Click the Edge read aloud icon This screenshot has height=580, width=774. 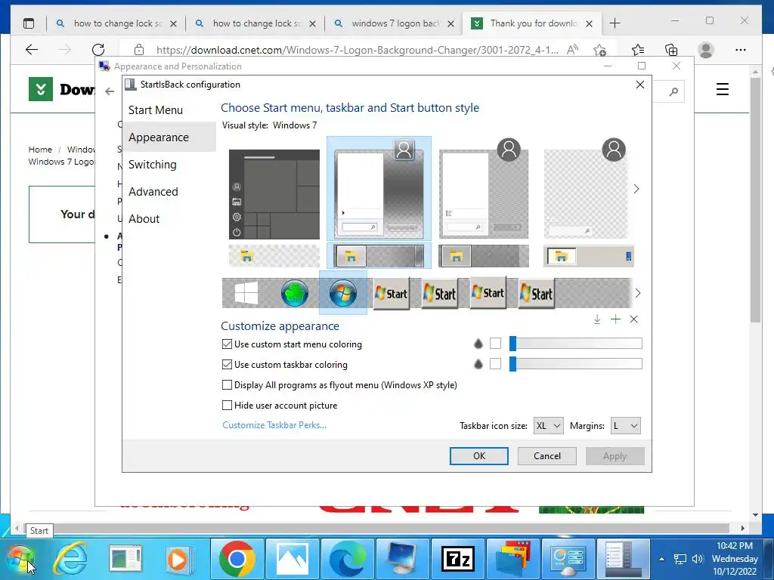coord(572,50)
